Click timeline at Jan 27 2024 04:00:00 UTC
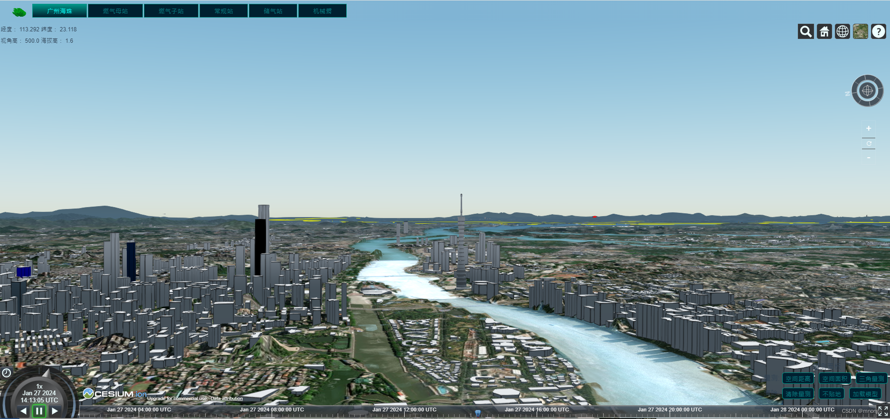Screen dimensions: 890x419 (139, 409)
